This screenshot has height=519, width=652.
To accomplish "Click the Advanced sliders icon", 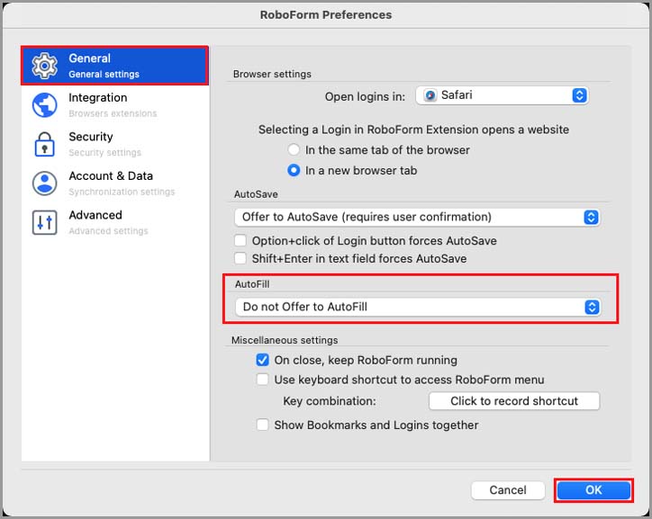I will click(x=44, y=222).
